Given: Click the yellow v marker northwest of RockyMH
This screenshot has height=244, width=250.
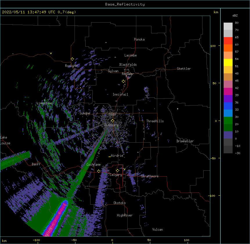Looking at the screenshot, I should click(x=51, y=53).
